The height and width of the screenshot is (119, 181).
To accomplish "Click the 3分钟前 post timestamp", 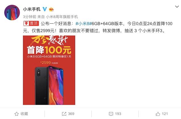I will point(30,17).
